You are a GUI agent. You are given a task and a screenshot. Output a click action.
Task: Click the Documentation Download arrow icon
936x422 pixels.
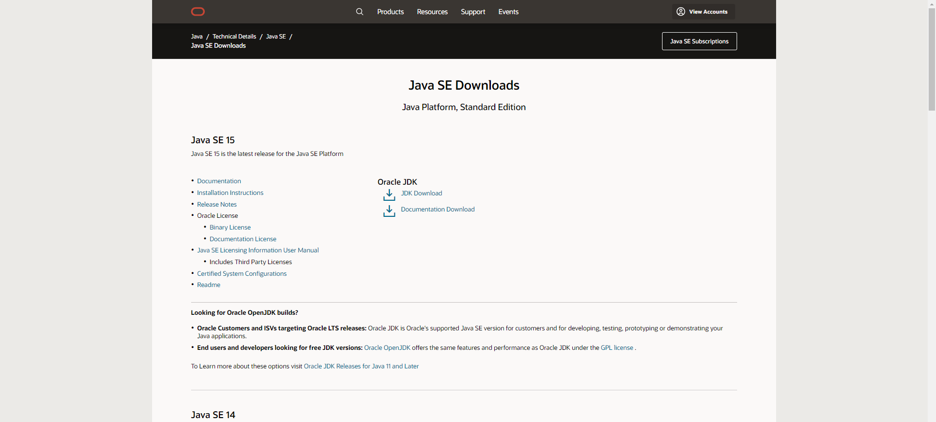(389, 211)
